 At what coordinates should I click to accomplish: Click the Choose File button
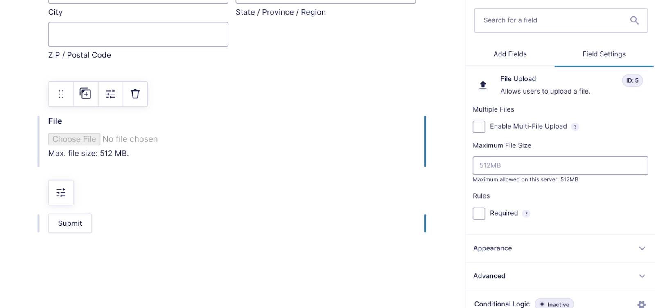74,139
